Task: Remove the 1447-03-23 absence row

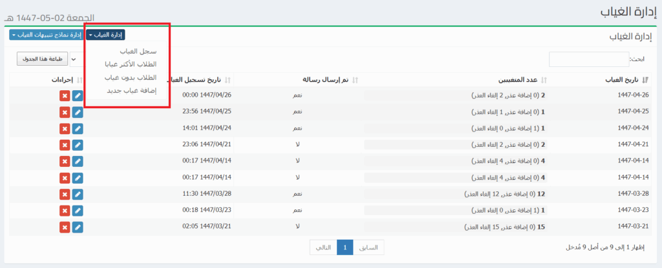Action: click(x=65, y=210)
